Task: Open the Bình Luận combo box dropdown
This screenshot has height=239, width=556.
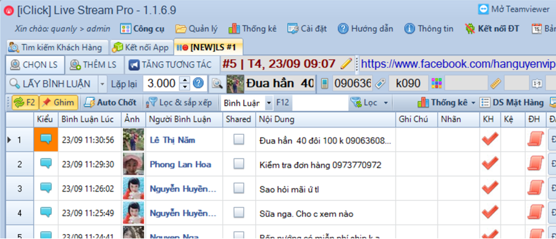Action: pyautogui.click(x=269, y=103)
